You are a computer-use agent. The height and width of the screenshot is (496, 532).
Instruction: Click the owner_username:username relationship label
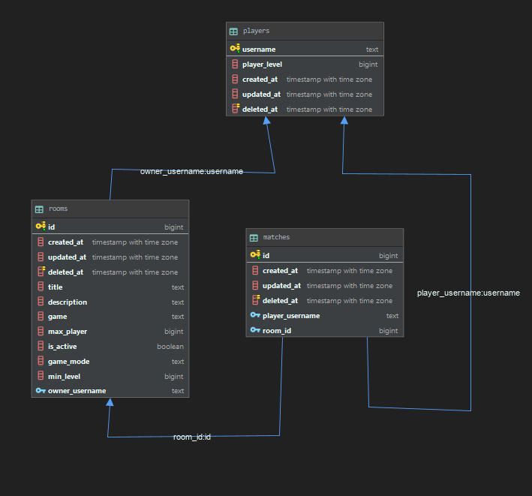click(191, 172)
